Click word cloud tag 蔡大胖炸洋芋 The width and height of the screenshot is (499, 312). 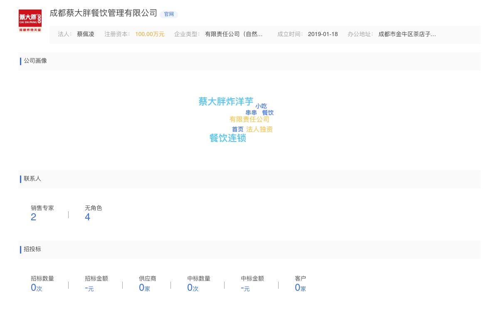coord(226,102)
